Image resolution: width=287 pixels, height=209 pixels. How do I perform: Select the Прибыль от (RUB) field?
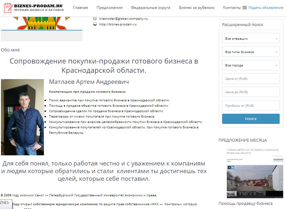tap(251, 105)
